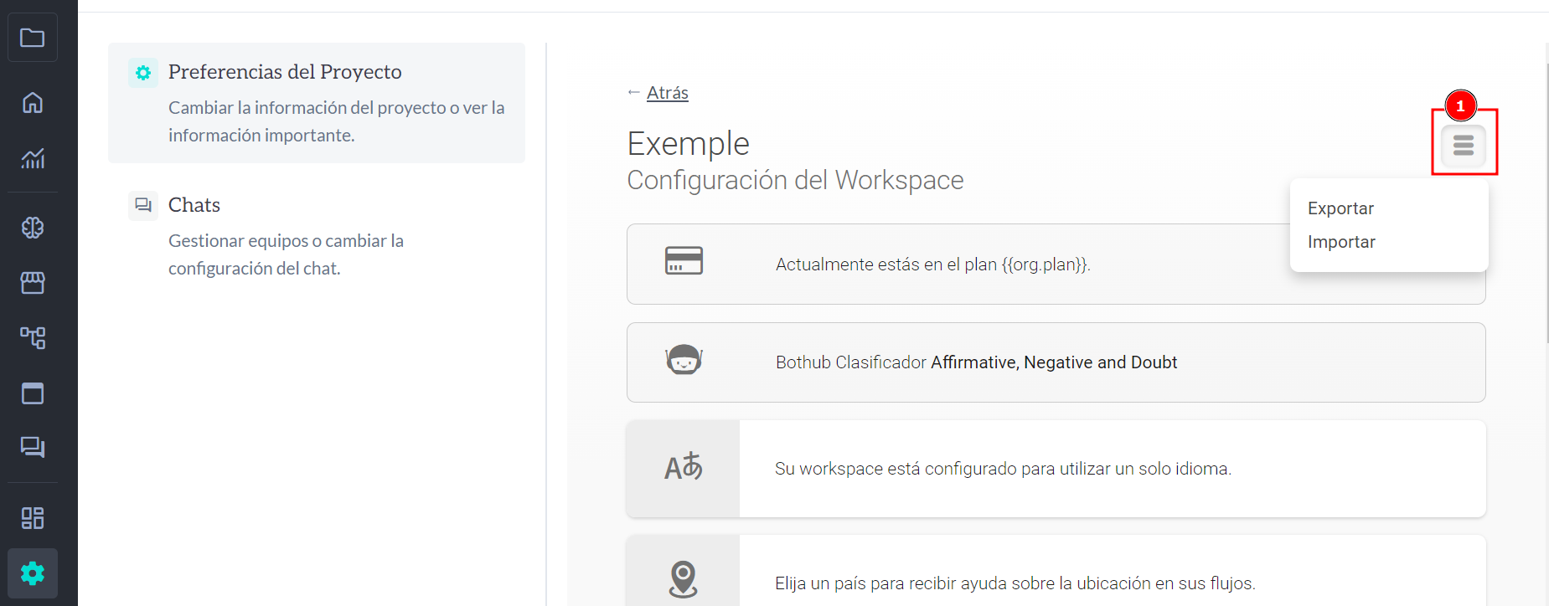Image resolution: width=1549 pixels, height=606 pixels.
Task: Click the settings gear in sidebar
Action: coord(33,573)
